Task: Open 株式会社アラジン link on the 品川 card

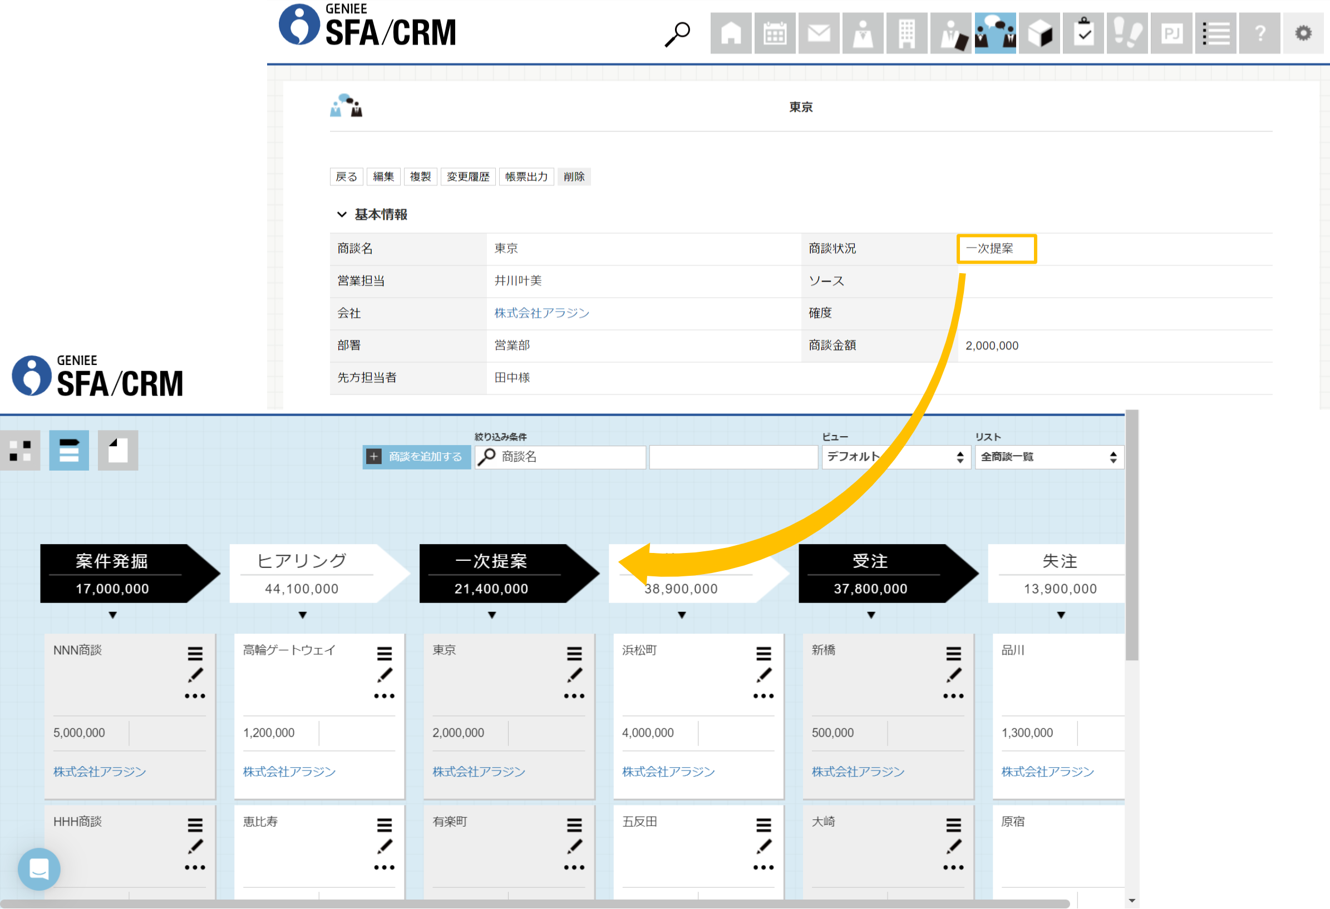Action: (x=1048, y=772)
